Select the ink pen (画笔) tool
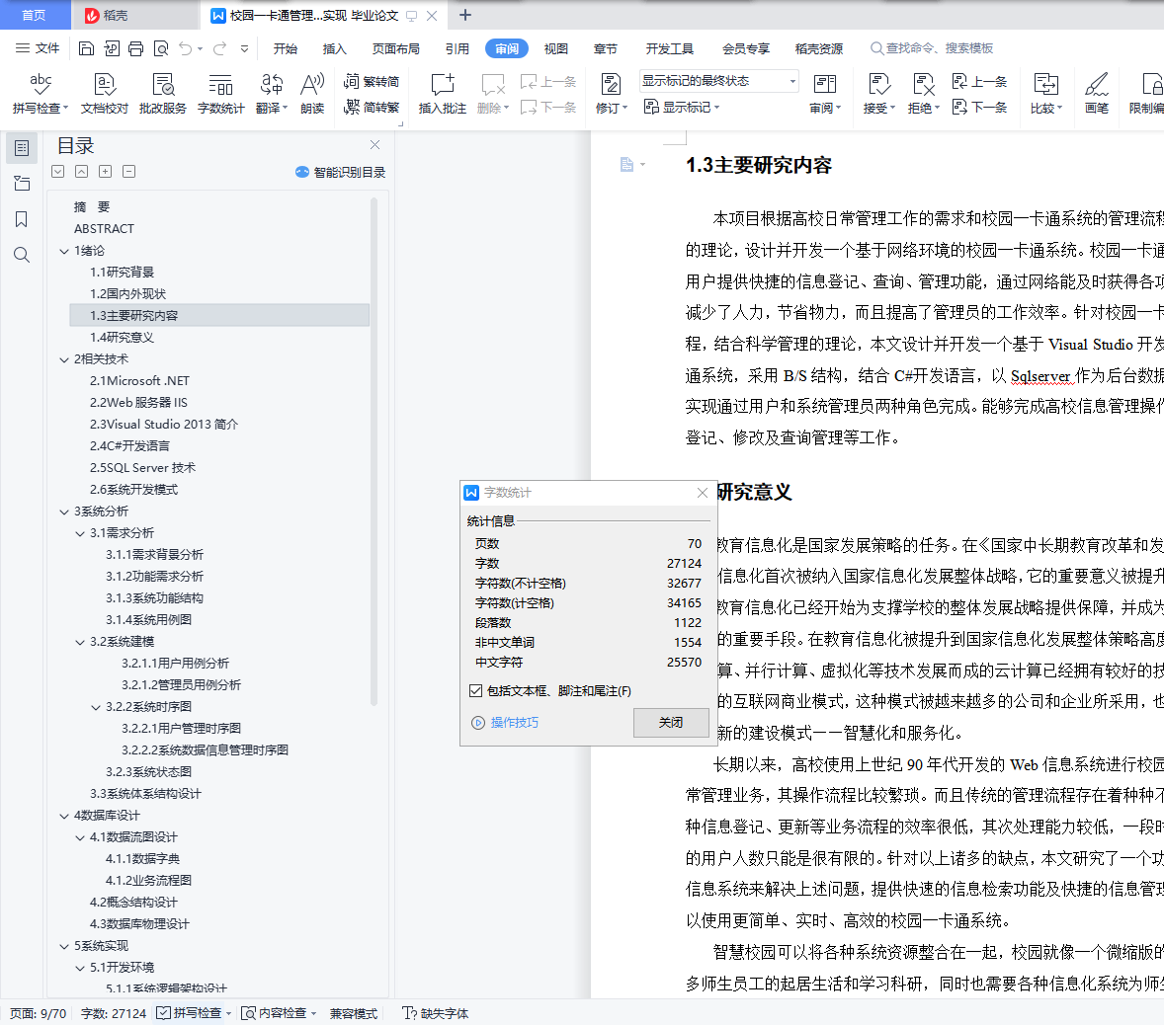Screen dimensions: 1164x1025 pos(1097,94)
